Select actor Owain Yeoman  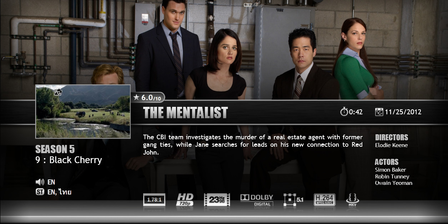394,183
